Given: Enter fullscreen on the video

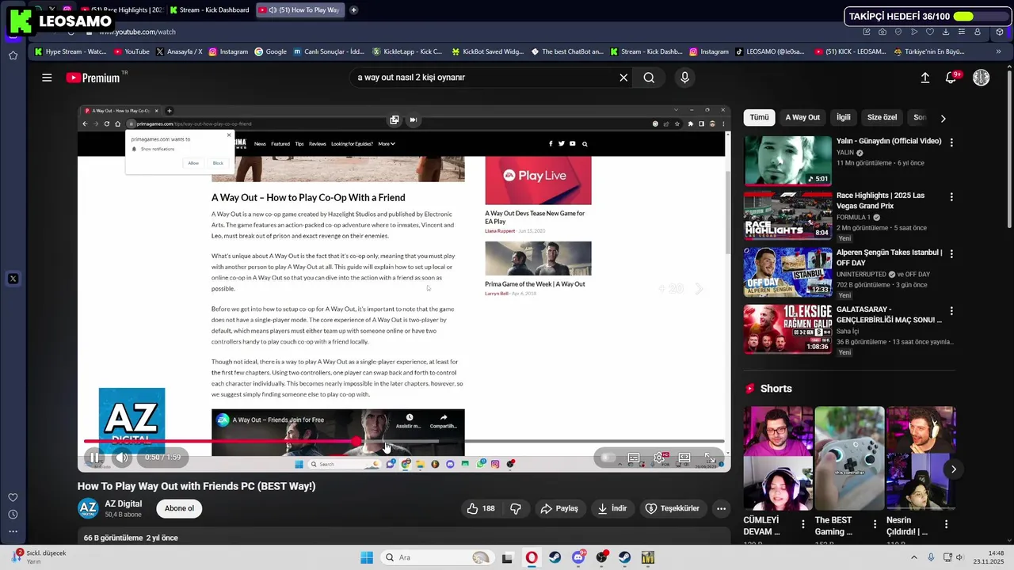Looking at the screenshot, I should (710, 458).
